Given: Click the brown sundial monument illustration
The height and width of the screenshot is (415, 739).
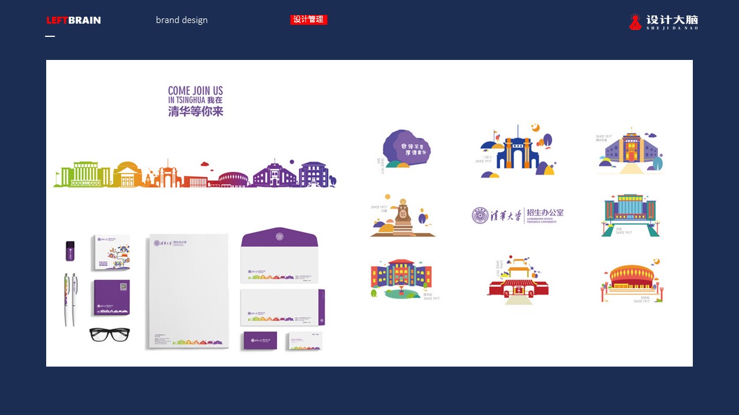Looking at the screenshot, I should (x=402, y=216).
